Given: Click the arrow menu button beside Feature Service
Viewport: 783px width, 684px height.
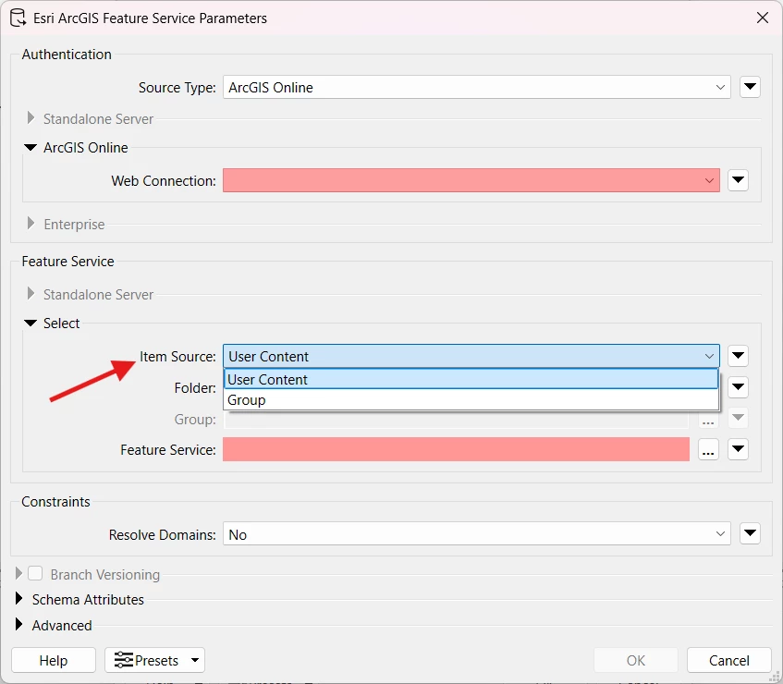Looking at the screenshot, I should [x=738, y=449].
